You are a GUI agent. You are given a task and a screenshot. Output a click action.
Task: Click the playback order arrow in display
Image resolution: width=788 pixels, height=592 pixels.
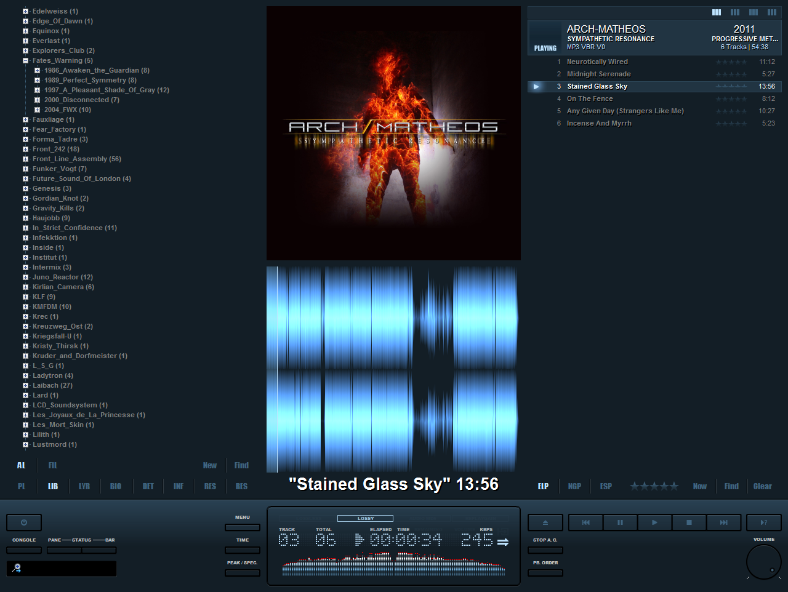[x=503, y=542]
